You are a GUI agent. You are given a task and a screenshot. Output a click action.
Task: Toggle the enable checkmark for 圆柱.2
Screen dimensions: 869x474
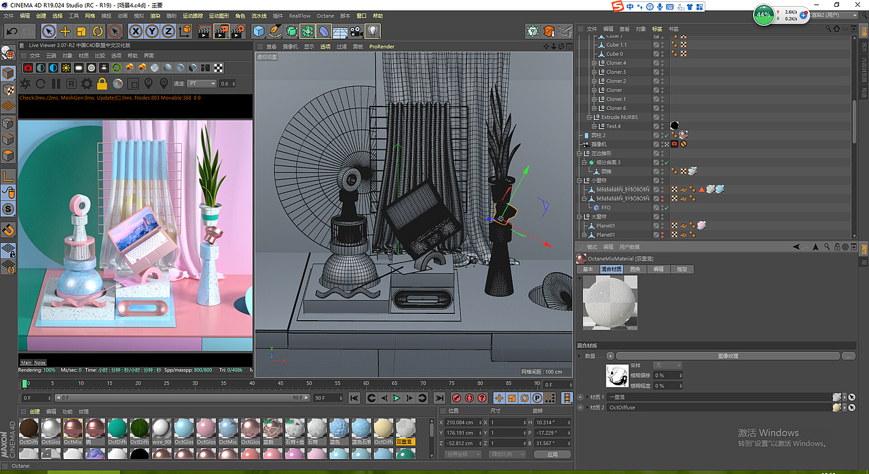pyautogui.click(x=666, y=135)
